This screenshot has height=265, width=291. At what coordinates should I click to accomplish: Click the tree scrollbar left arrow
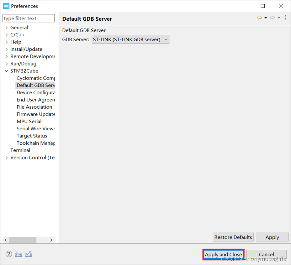pos(6,240)
